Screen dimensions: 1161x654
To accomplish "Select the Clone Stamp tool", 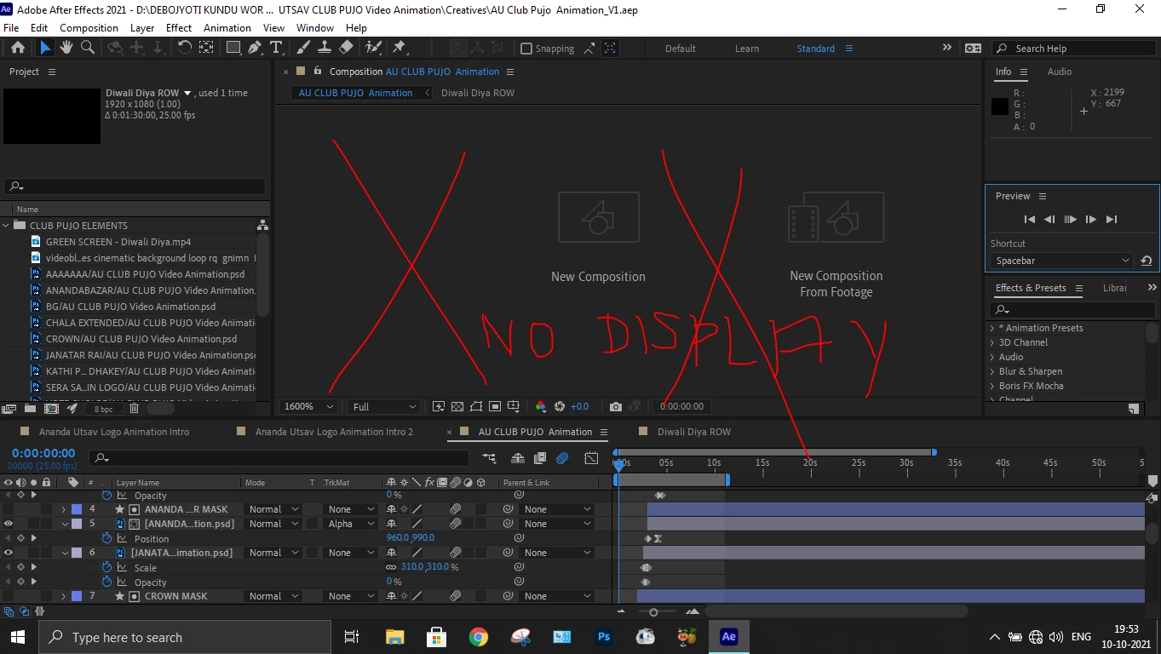I will (x=325, y=48).
